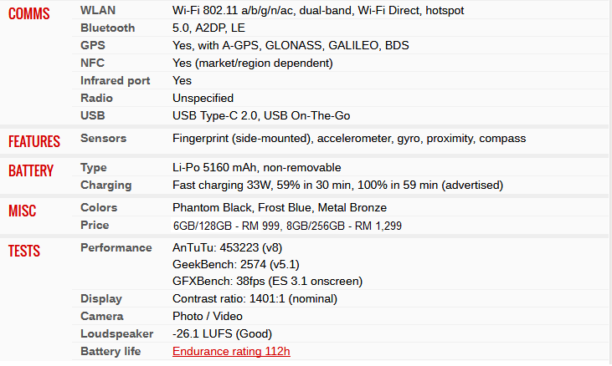
Task: Open the Radio spec label
Action: click(x=96, y=98)
